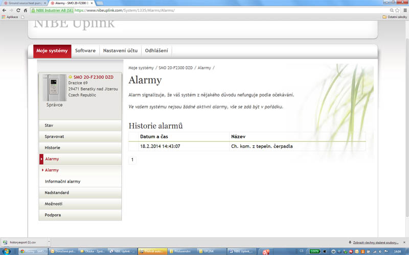
Task: Expand the historyexport (1).csv download options arrow
Action: point(48,242)
